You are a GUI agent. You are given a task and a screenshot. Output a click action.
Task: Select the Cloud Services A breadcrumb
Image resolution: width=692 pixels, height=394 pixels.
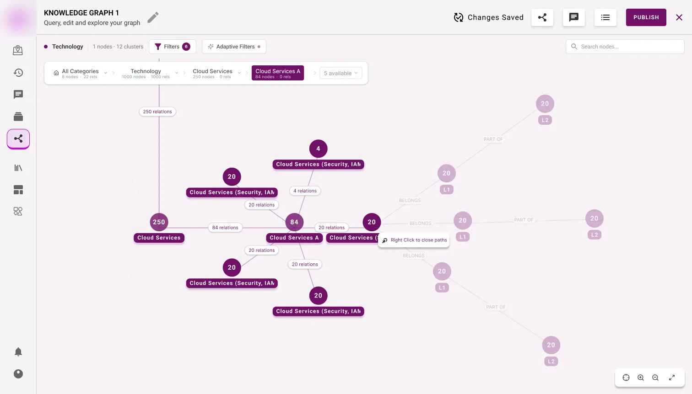(278, 73)
